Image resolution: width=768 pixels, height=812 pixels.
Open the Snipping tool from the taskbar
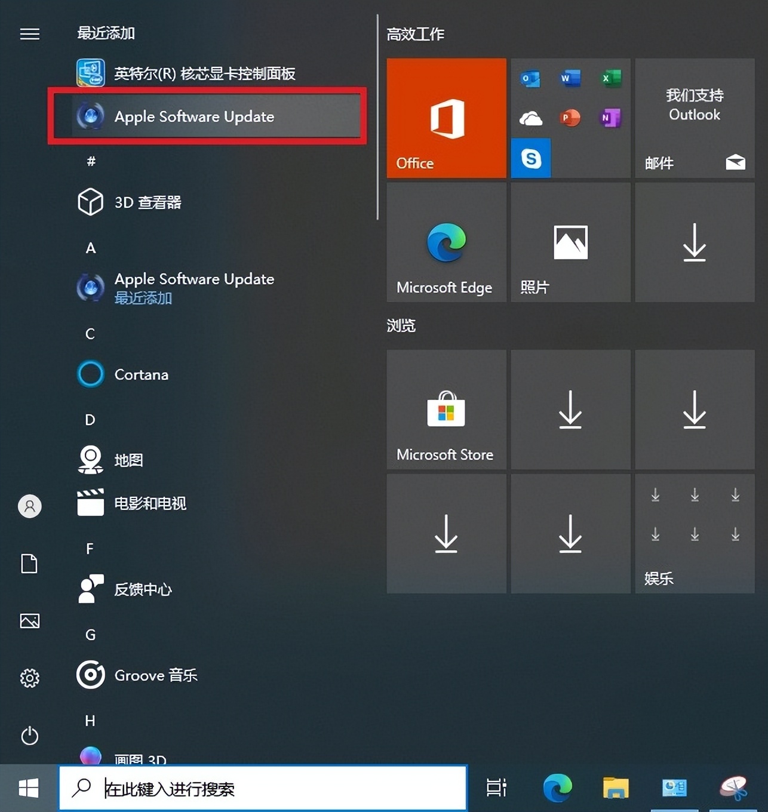coord(733,787)
